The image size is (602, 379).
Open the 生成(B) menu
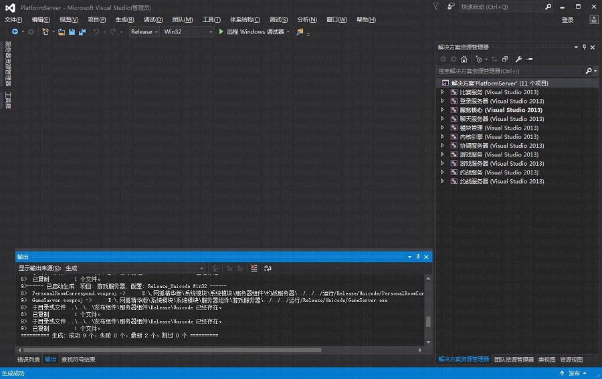(125, 19)
